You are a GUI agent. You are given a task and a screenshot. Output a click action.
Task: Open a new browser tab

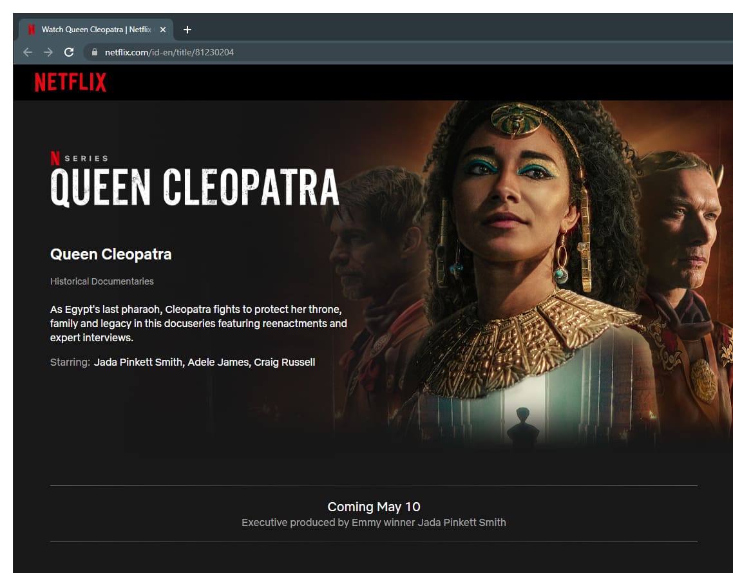point(187,30)
